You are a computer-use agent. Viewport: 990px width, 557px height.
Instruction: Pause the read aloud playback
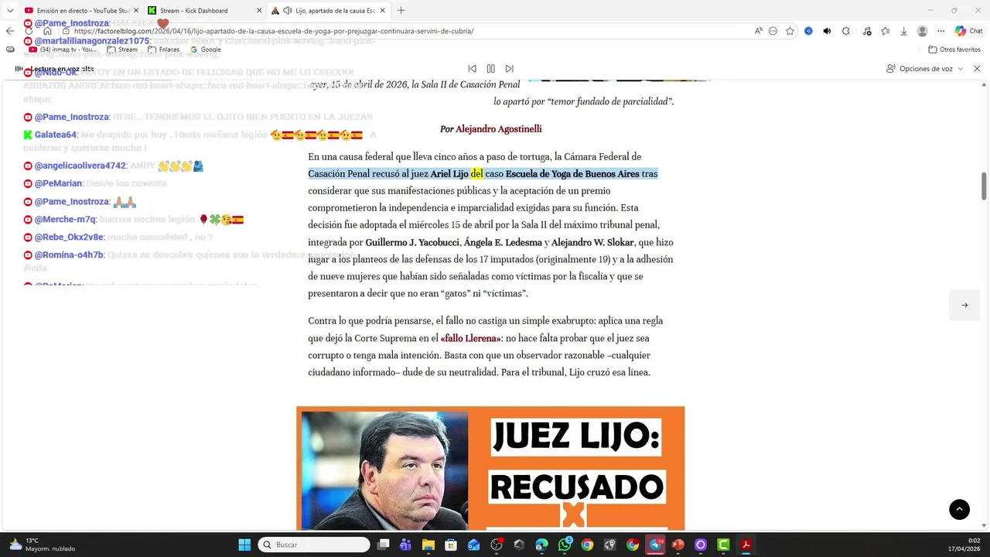490,69
